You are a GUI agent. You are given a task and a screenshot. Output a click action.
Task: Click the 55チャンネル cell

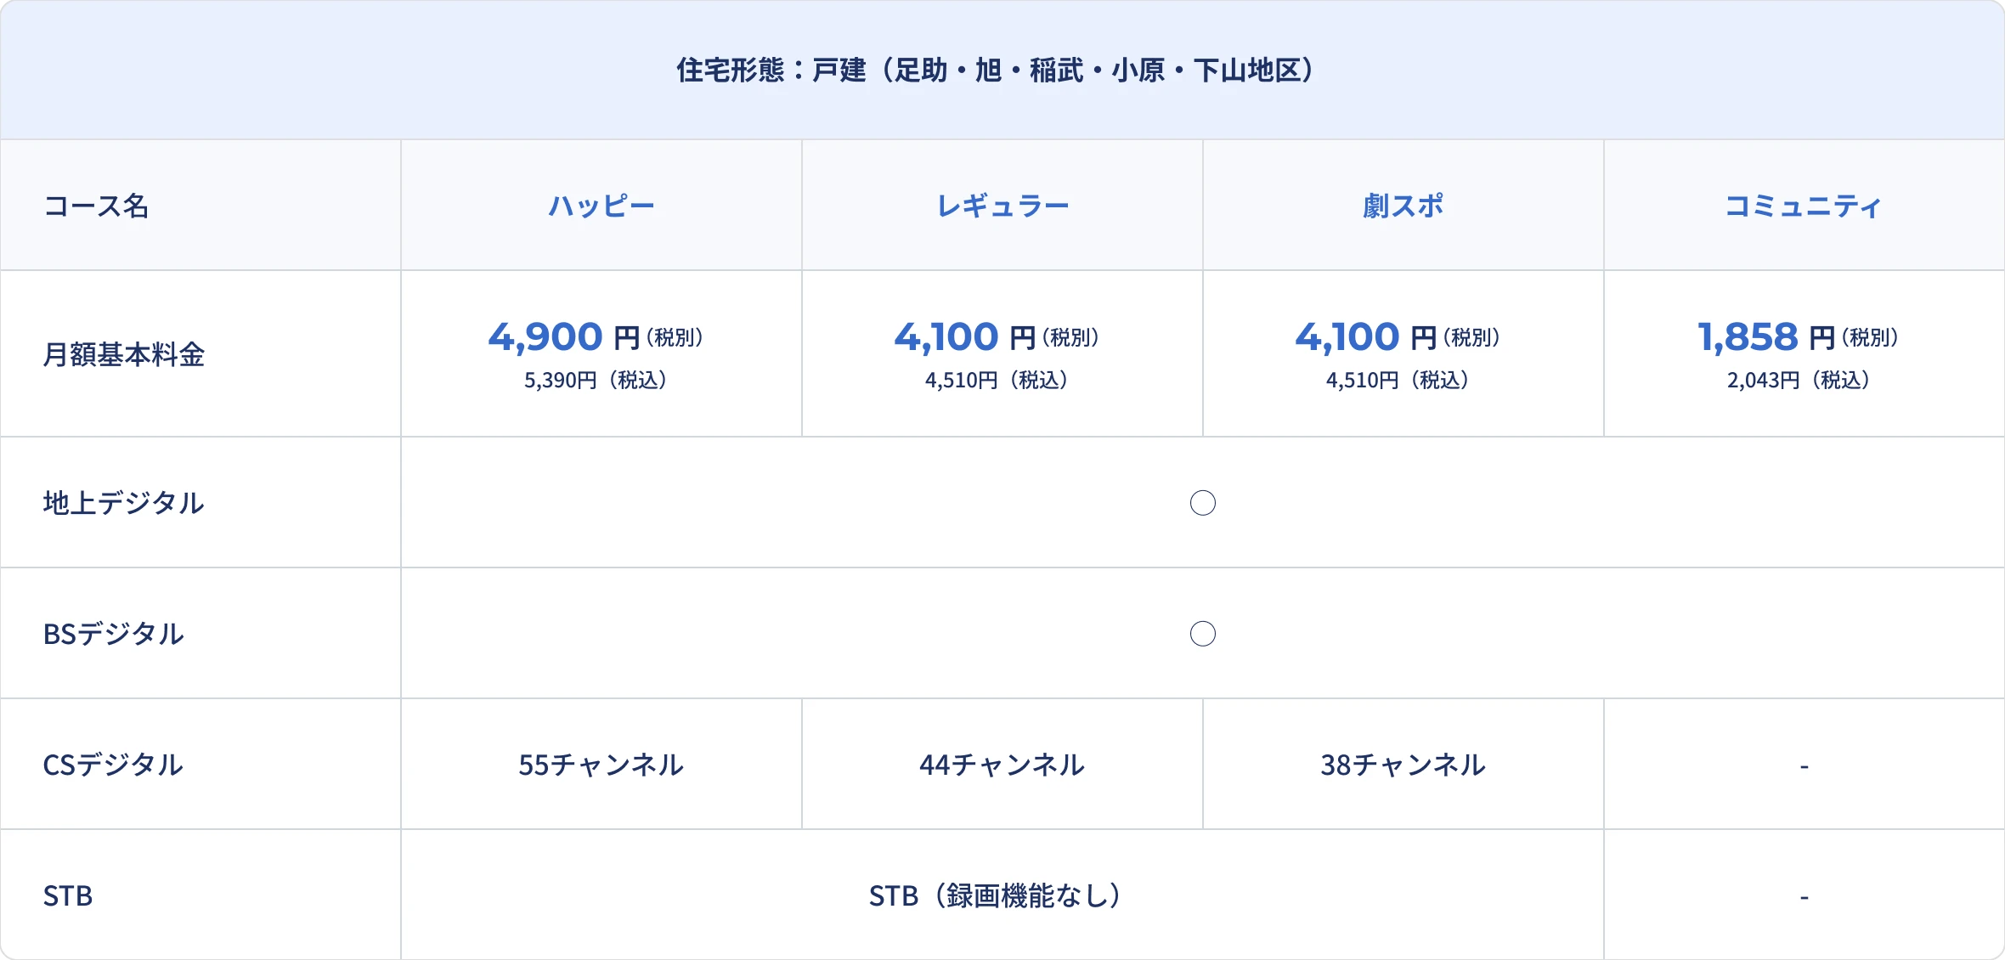[x=601, y=765]
